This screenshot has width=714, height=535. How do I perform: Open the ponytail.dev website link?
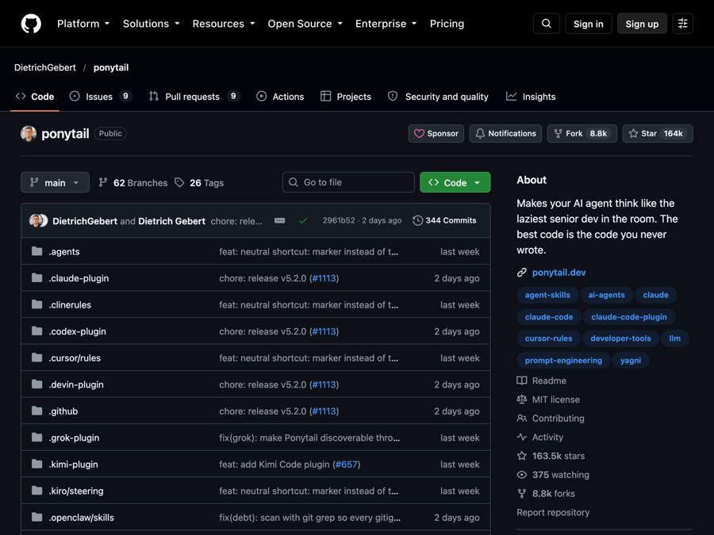coord(559,273)
